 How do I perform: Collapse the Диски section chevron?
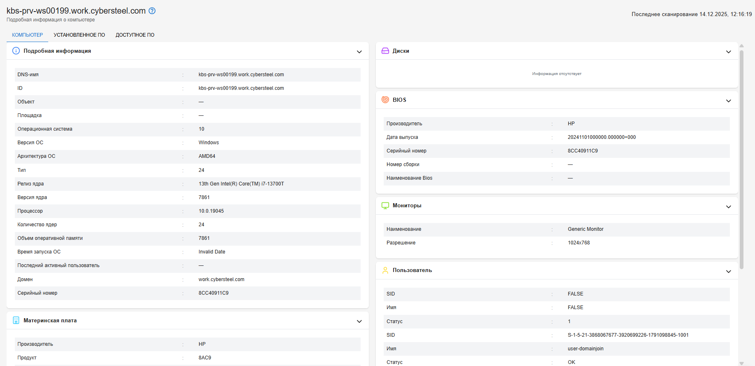pyautogui.click(x=729, y=52)
